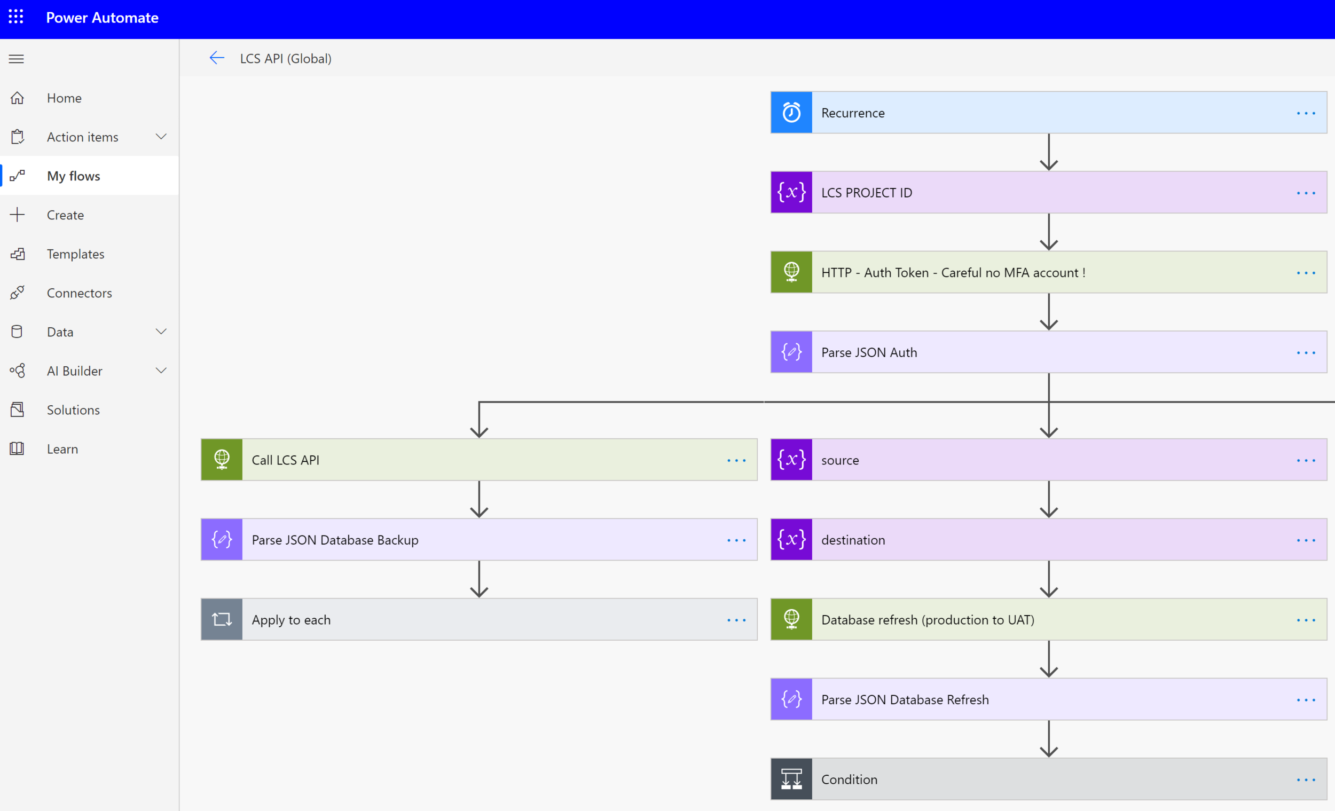Screen dimensions: 1335x811
Task: Click the Parse JSON Auth step icon
Action: point(791,352)
